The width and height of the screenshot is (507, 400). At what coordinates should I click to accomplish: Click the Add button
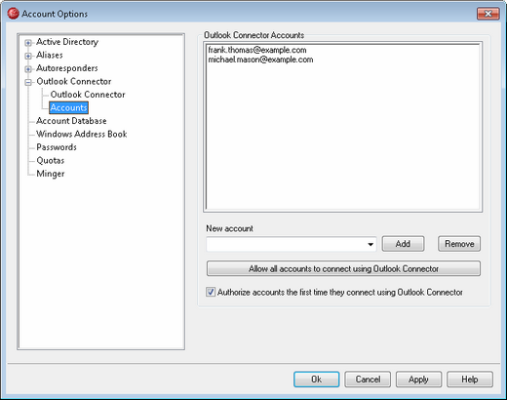tap(403, 244)
